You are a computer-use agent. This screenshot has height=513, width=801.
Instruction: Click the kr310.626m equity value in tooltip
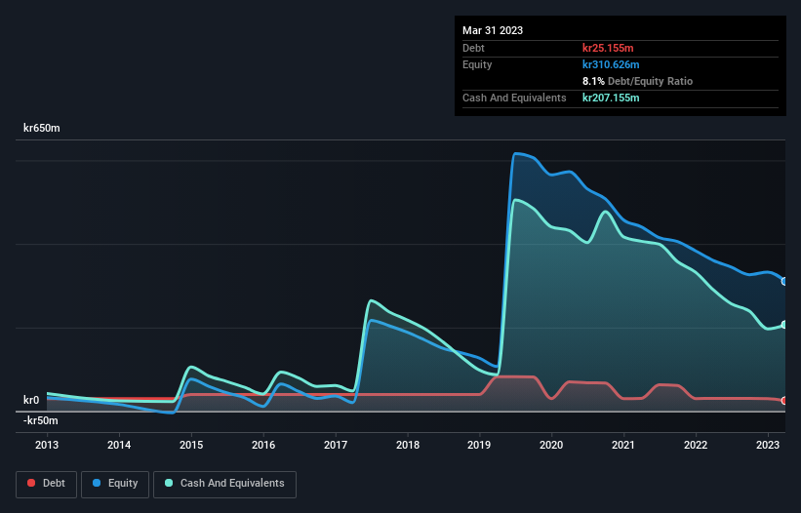pyautogui.click(x=614, y=64)
